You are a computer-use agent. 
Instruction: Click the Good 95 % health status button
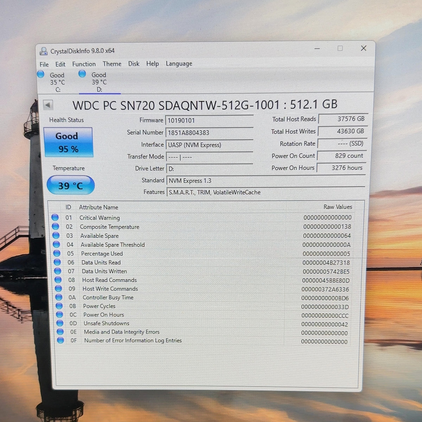pyautogui.click(x=68, y=142)
